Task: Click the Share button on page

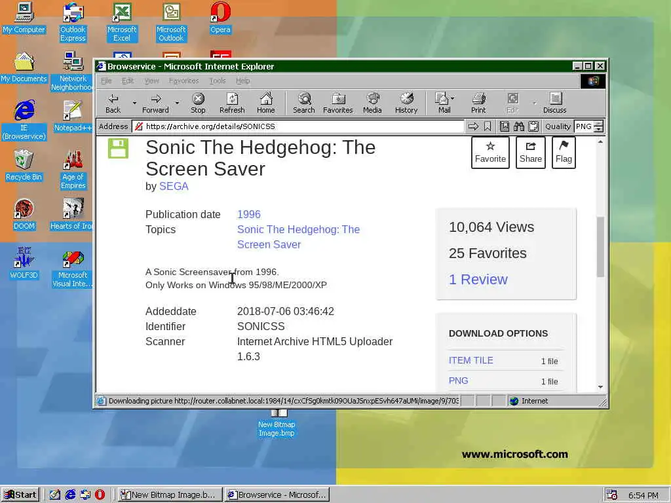Action: pos(531,153)
